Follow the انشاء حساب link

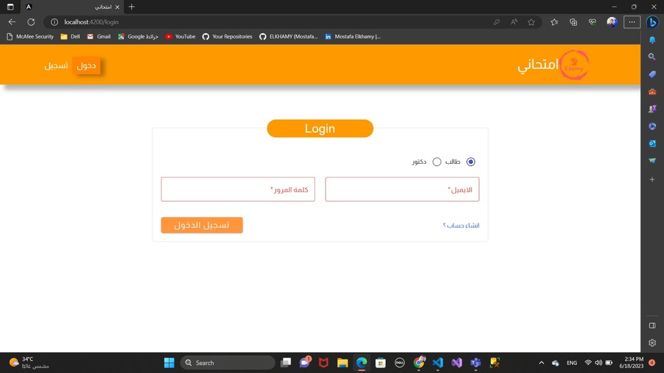(x=461, y=225)
